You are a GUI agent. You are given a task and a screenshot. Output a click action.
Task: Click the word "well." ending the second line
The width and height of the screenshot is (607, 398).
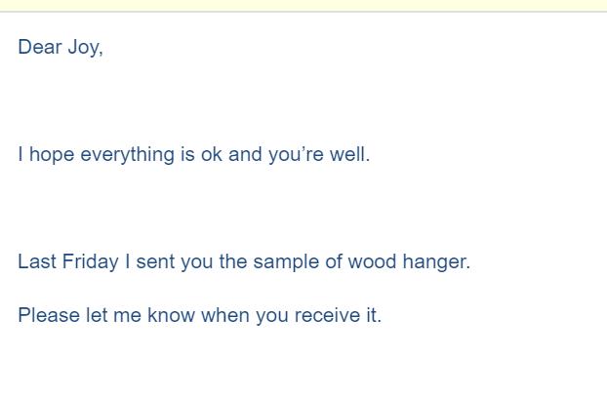[349, 154]
